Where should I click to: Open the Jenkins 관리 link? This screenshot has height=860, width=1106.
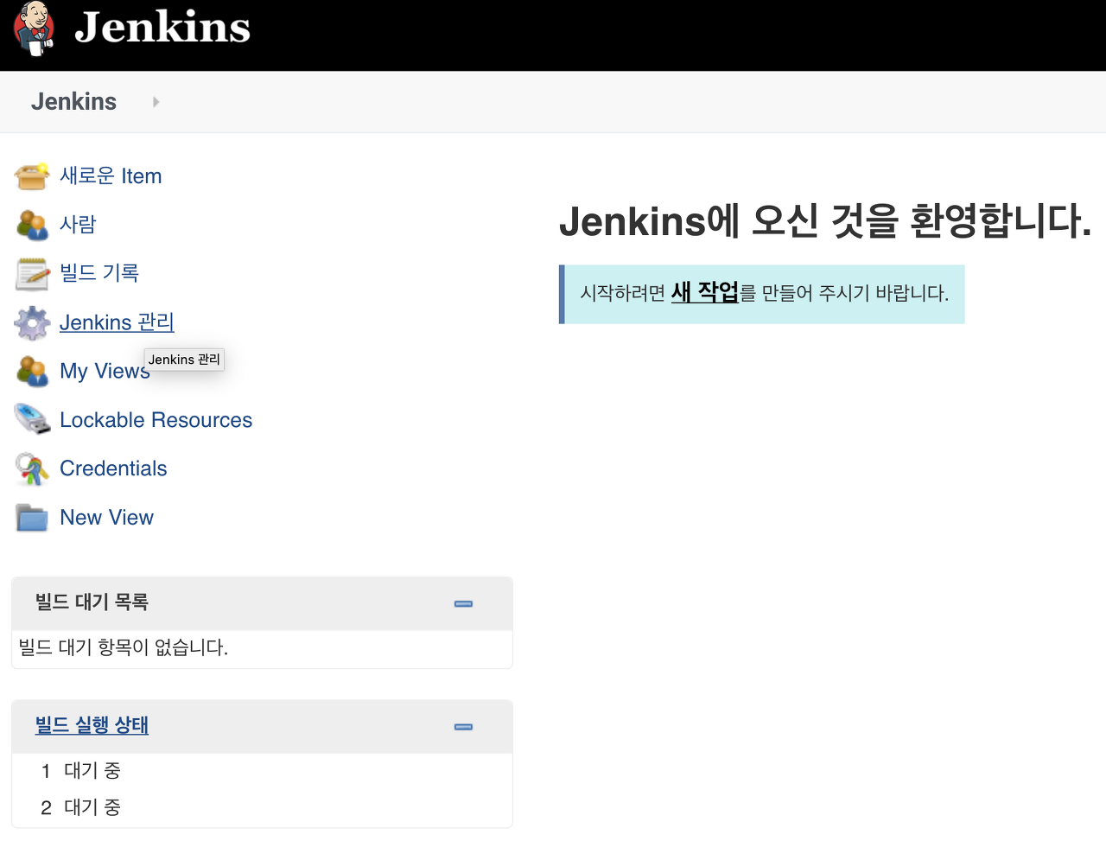tap(117, 322)
